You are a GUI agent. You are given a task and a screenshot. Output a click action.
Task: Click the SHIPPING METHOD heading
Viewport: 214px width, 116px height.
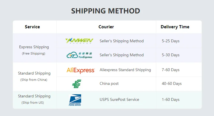coord(106,11)
